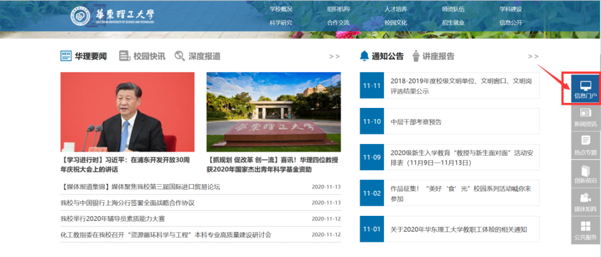Image resolution: width=601 pixels, height=257 pixels.
Task: Open 信息公开 menu
Action: point(510,23)
